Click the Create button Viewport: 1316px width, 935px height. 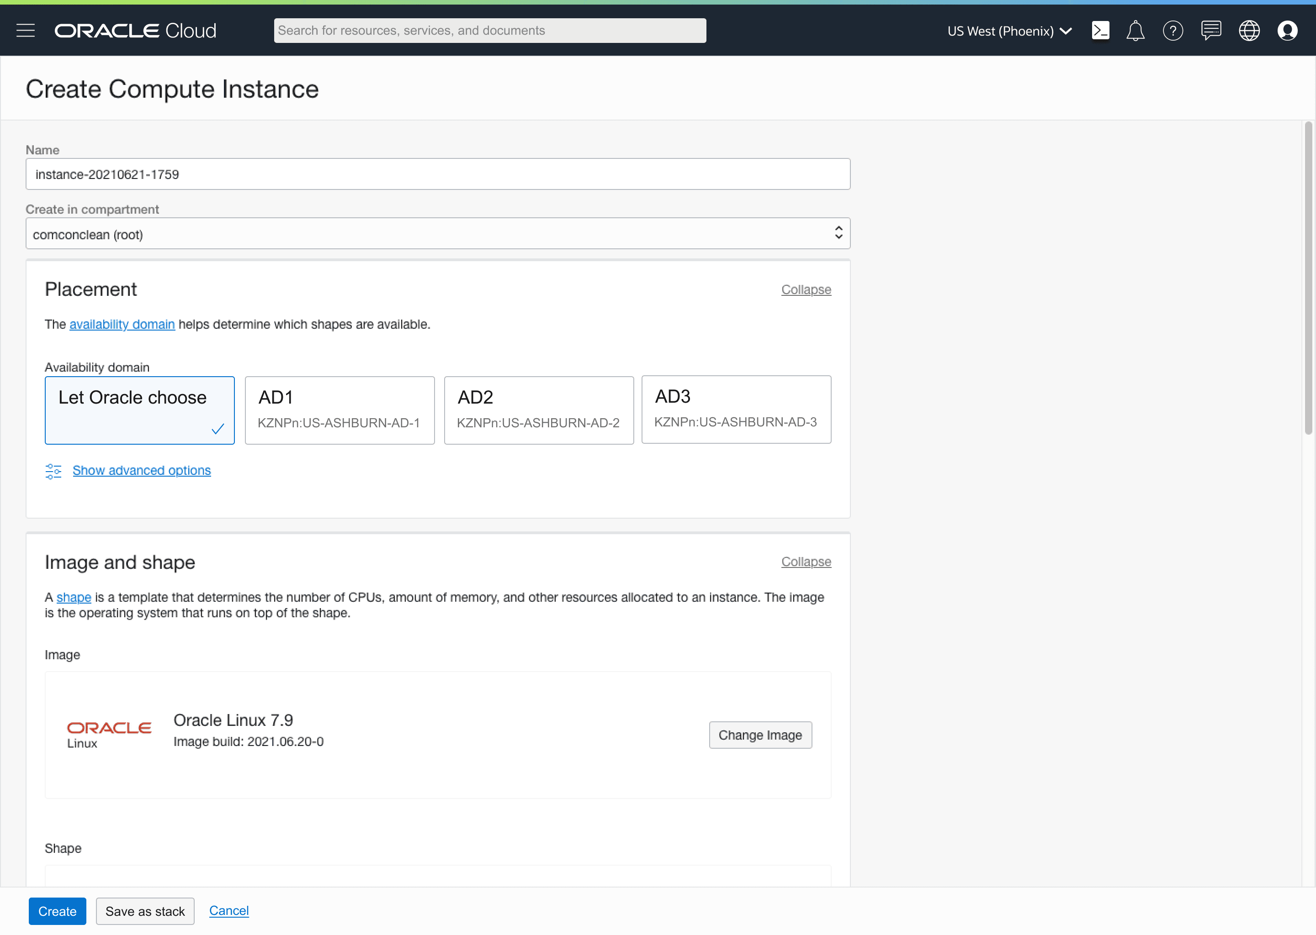pyautogui.click(x=58, y=911)
